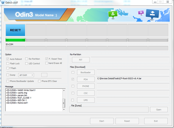174x128 pixels.
Task: Click the PDA file path field
Action: [133, 79]
